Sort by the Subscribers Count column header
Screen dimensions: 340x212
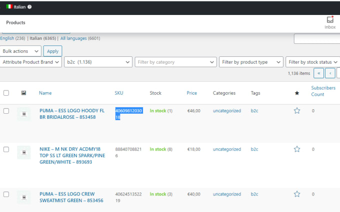[x=323, y=91]
